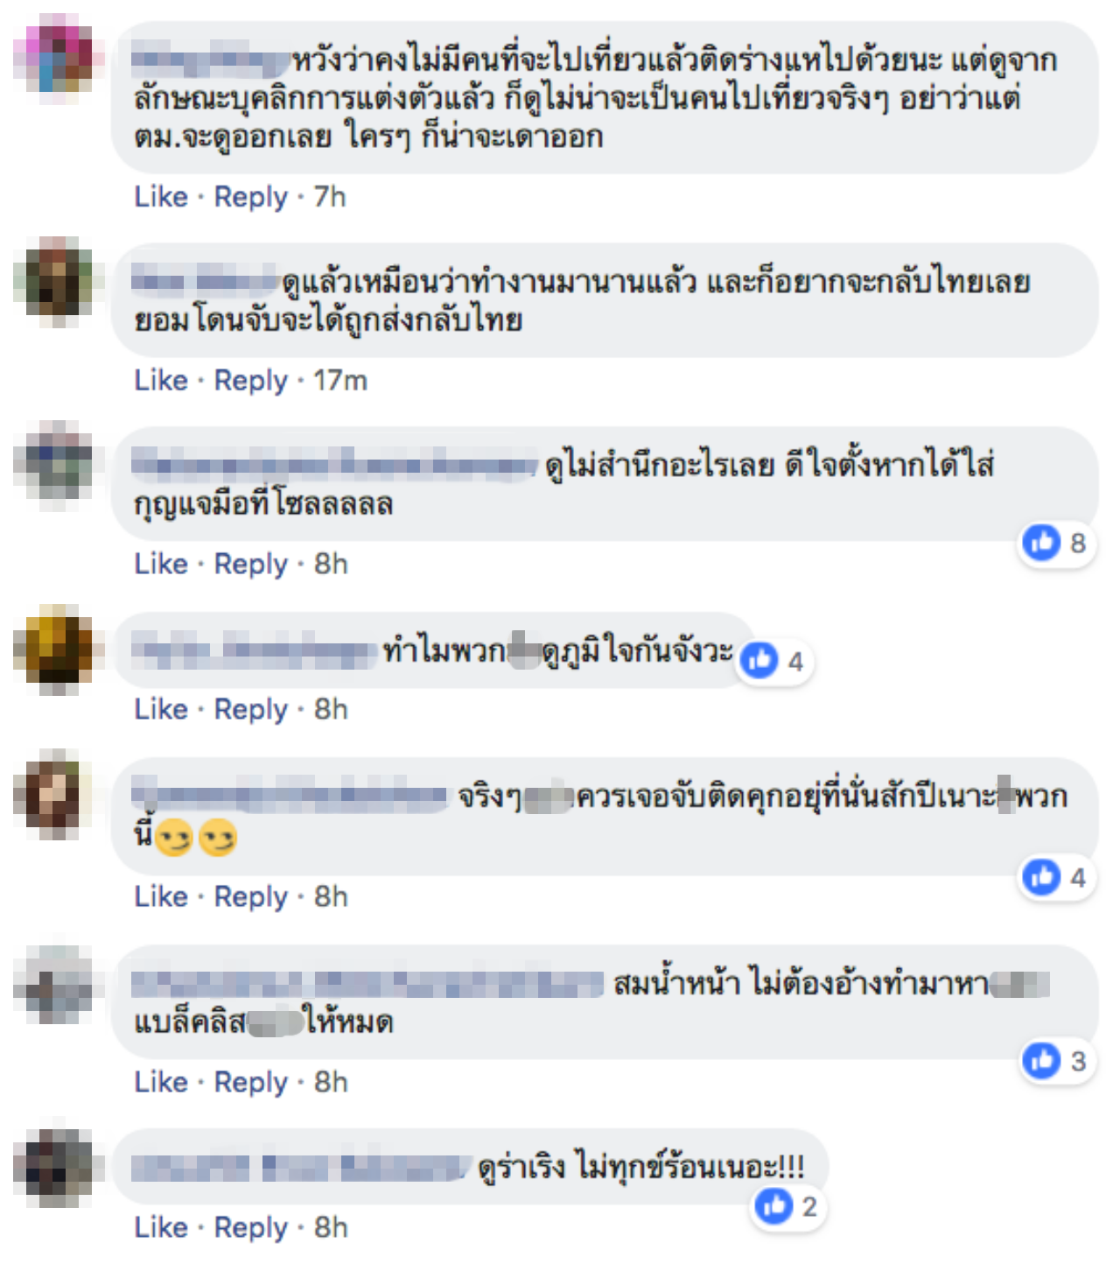Like the comment posted 17m ago
This screenshot has width=1120, height=1264.
click(161, 381)
